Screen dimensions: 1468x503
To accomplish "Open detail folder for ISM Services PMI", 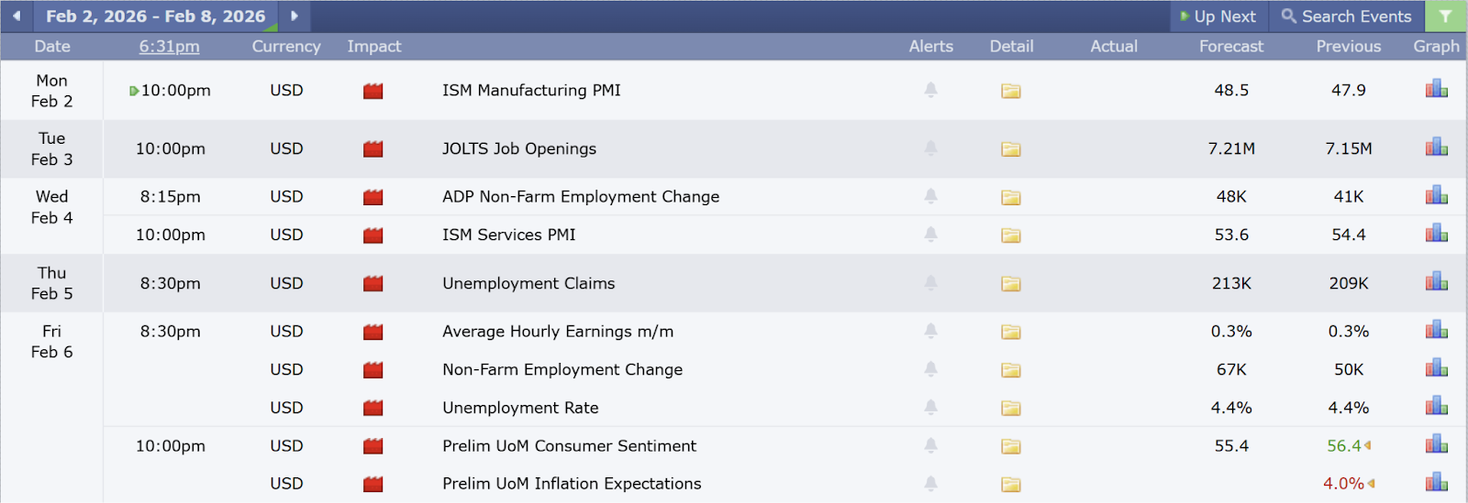I will pos(1010,235).
